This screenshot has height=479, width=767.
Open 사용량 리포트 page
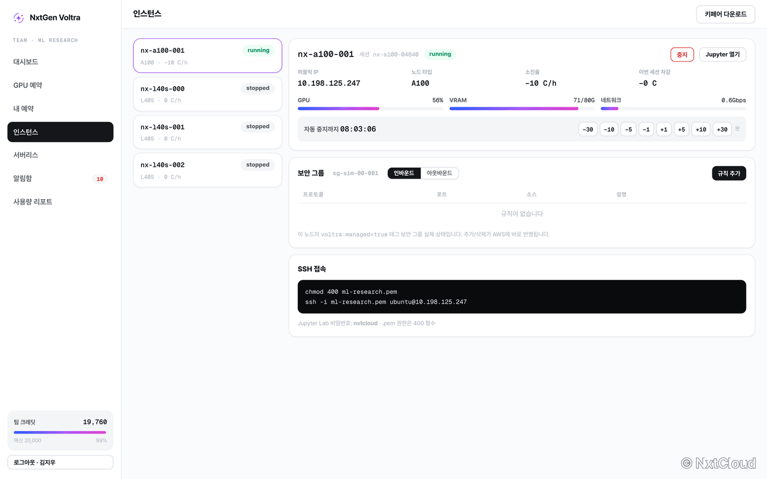[60, 202]
